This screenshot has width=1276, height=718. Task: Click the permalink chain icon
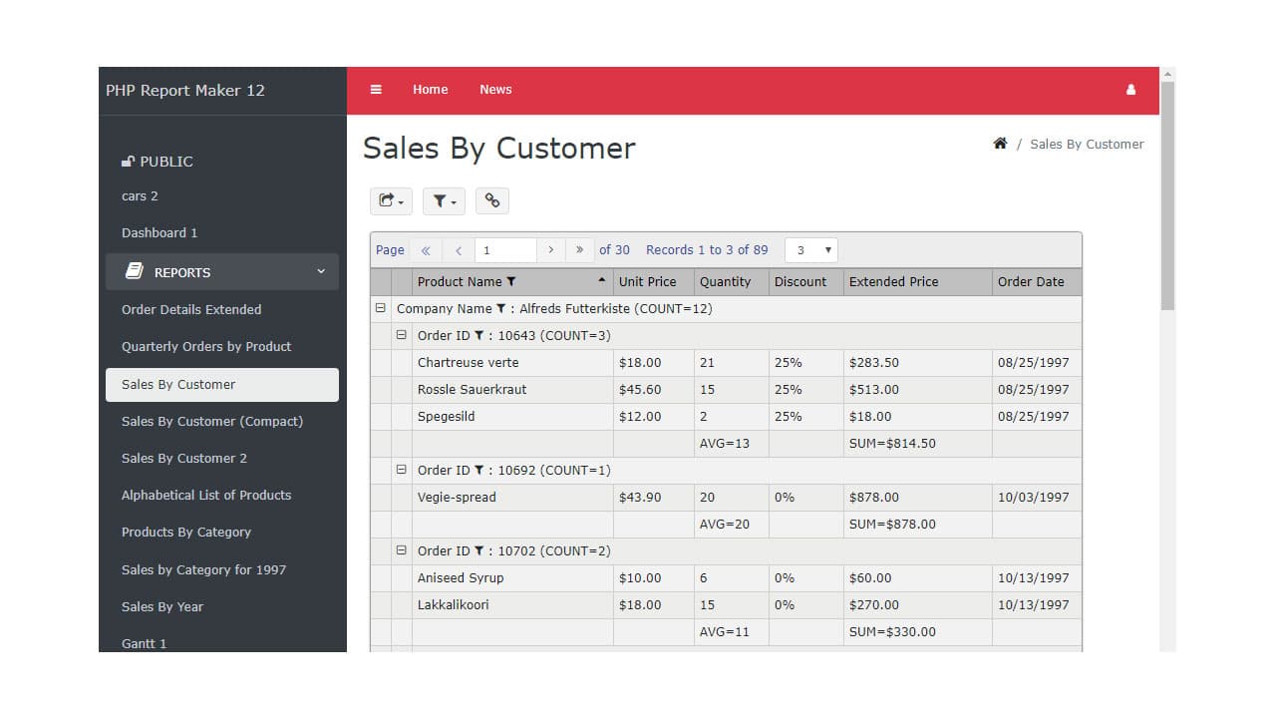(x=492, y=200)
